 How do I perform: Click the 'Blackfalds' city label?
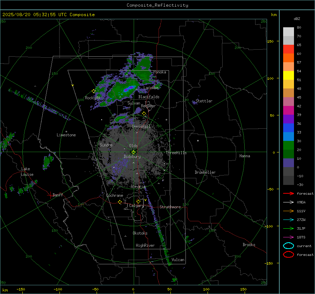149,97
